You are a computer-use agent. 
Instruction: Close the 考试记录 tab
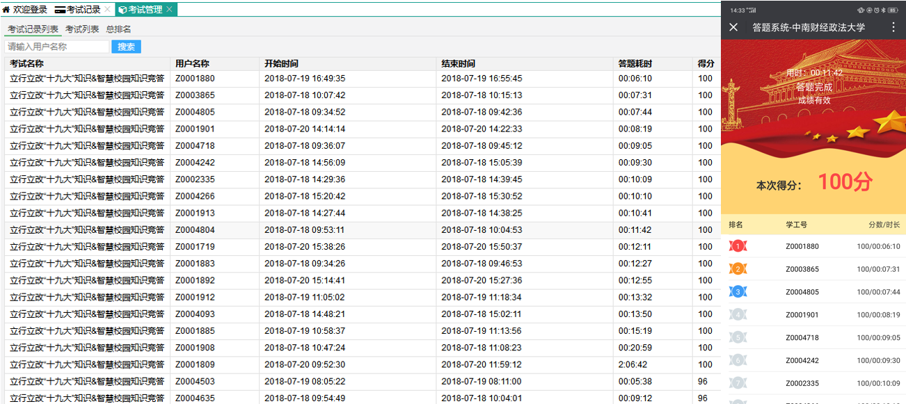pos(106,10)
